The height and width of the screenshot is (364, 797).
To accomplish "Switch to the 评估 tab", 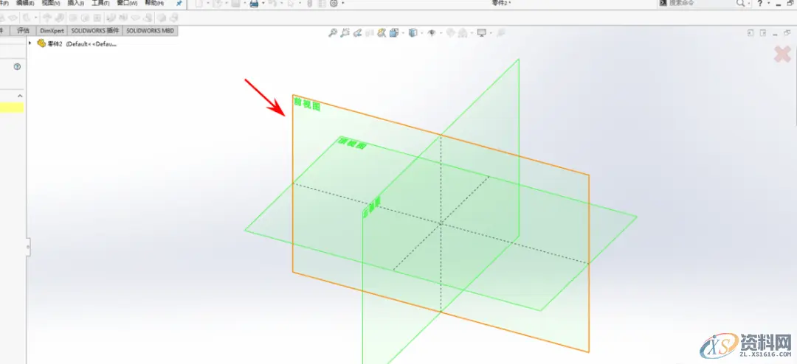I will (x=23, y=30).
